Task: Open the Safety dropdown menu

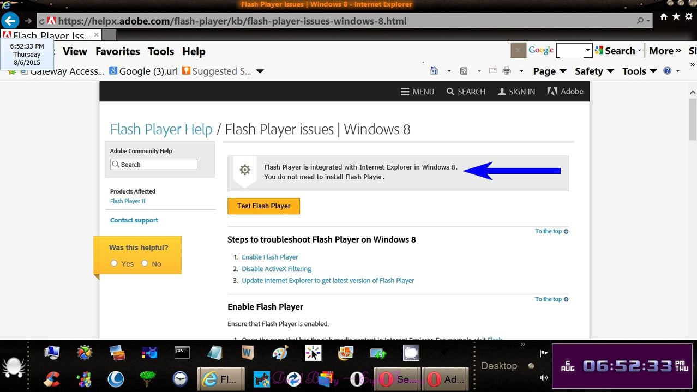Action: tap(594, 71)
